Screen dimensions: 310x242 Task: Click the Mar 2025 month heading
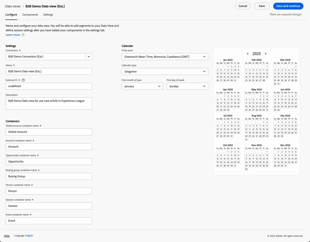tap(285, 60)
